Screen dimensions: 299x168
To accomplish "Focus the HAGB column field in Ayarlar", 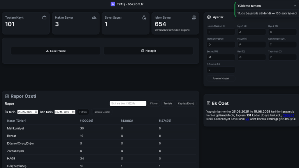I will [252, 45].
